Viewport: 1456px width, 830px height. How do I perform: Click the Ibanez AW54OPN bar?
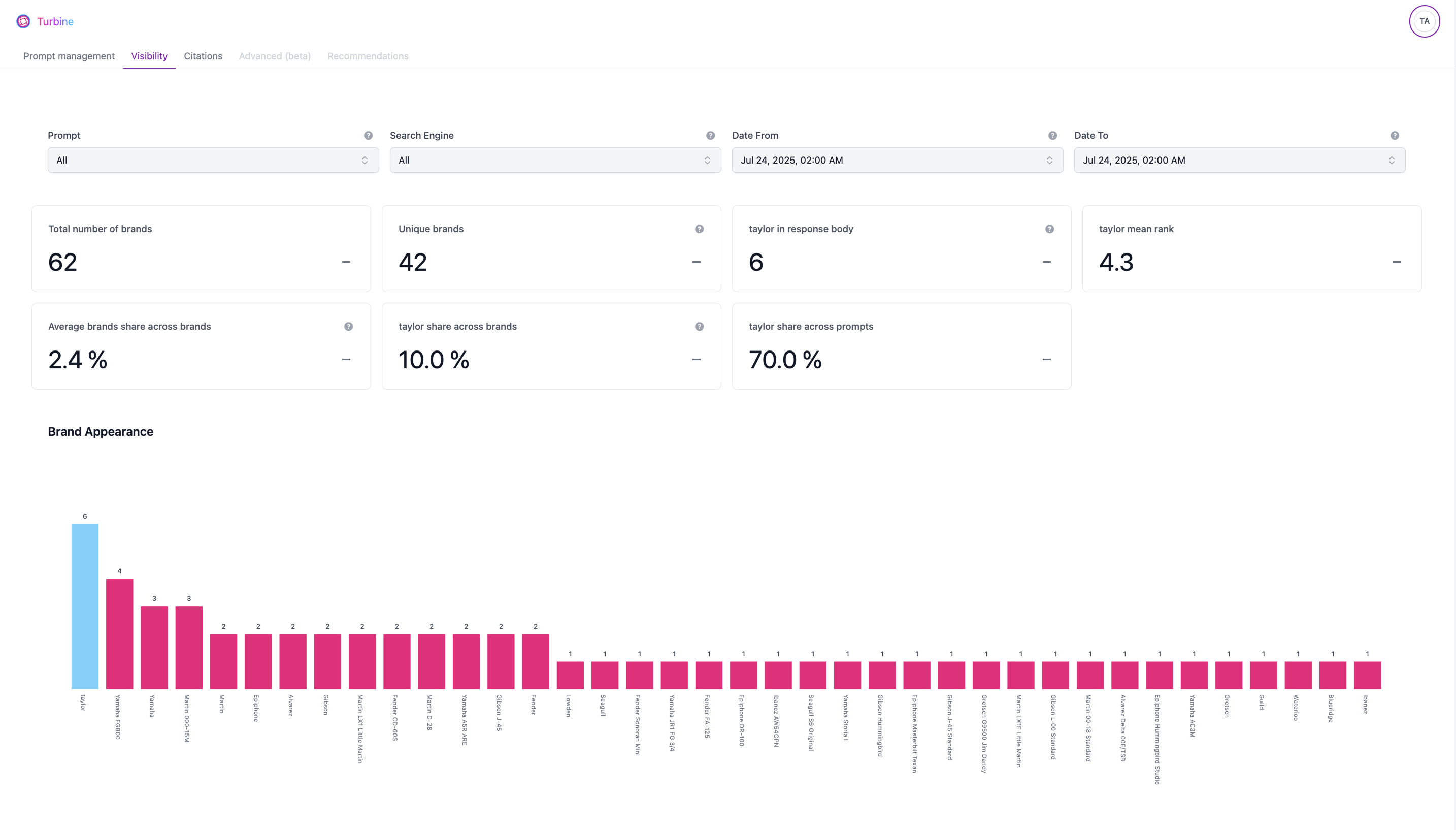click(x=778, y=675)
